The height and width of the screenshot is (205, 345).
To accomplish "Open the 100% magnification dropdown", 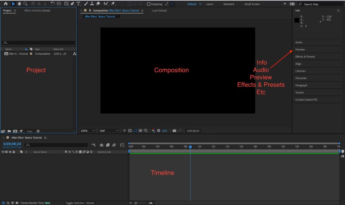I will (x=87, y=130).
